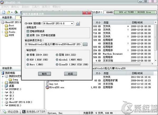Image resolution: width=158 pixels, height=115 pixels.
Task: Click the New file toolbar icon
Action: [x=4, y=12]
